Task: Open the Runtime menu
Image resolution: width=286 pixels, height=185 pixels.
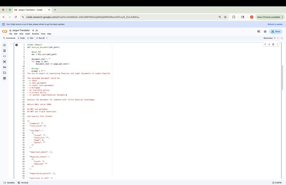Action: coord(35,34)
